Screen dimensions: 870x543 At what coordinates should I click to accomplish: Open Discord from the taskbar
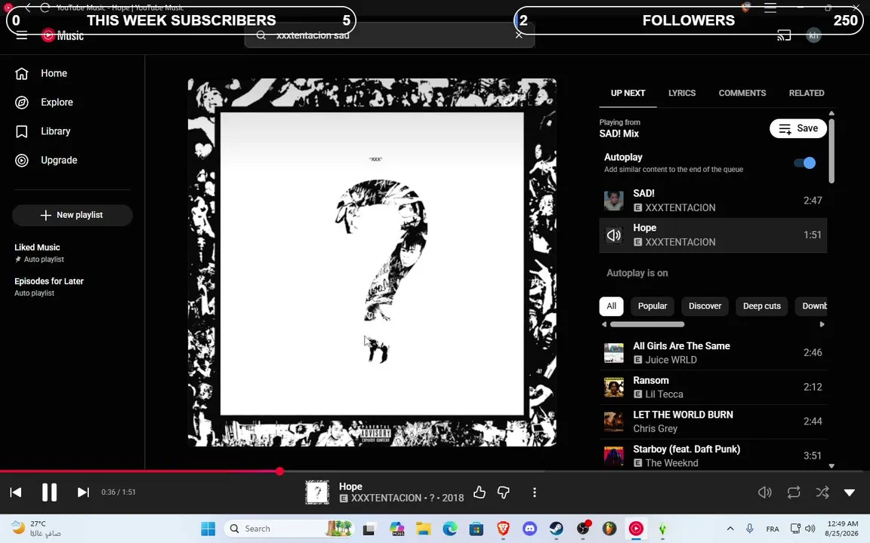(529, 529)
